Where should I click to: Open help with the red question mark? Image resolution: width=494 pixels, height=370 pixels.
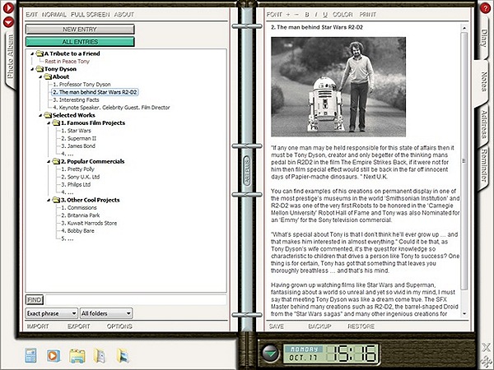(486, 8)
